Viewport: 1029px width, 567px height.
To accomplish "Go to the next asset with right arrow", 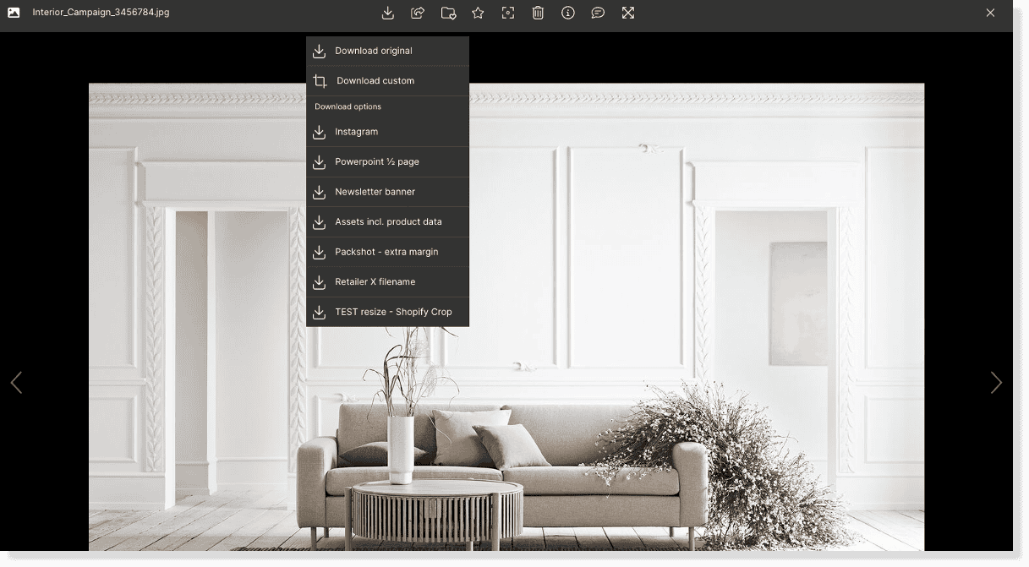I will [996, 382].
